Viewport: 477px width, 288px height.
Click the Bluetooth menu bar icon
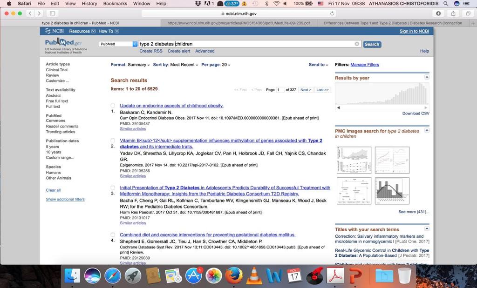(x=267, y=4)
